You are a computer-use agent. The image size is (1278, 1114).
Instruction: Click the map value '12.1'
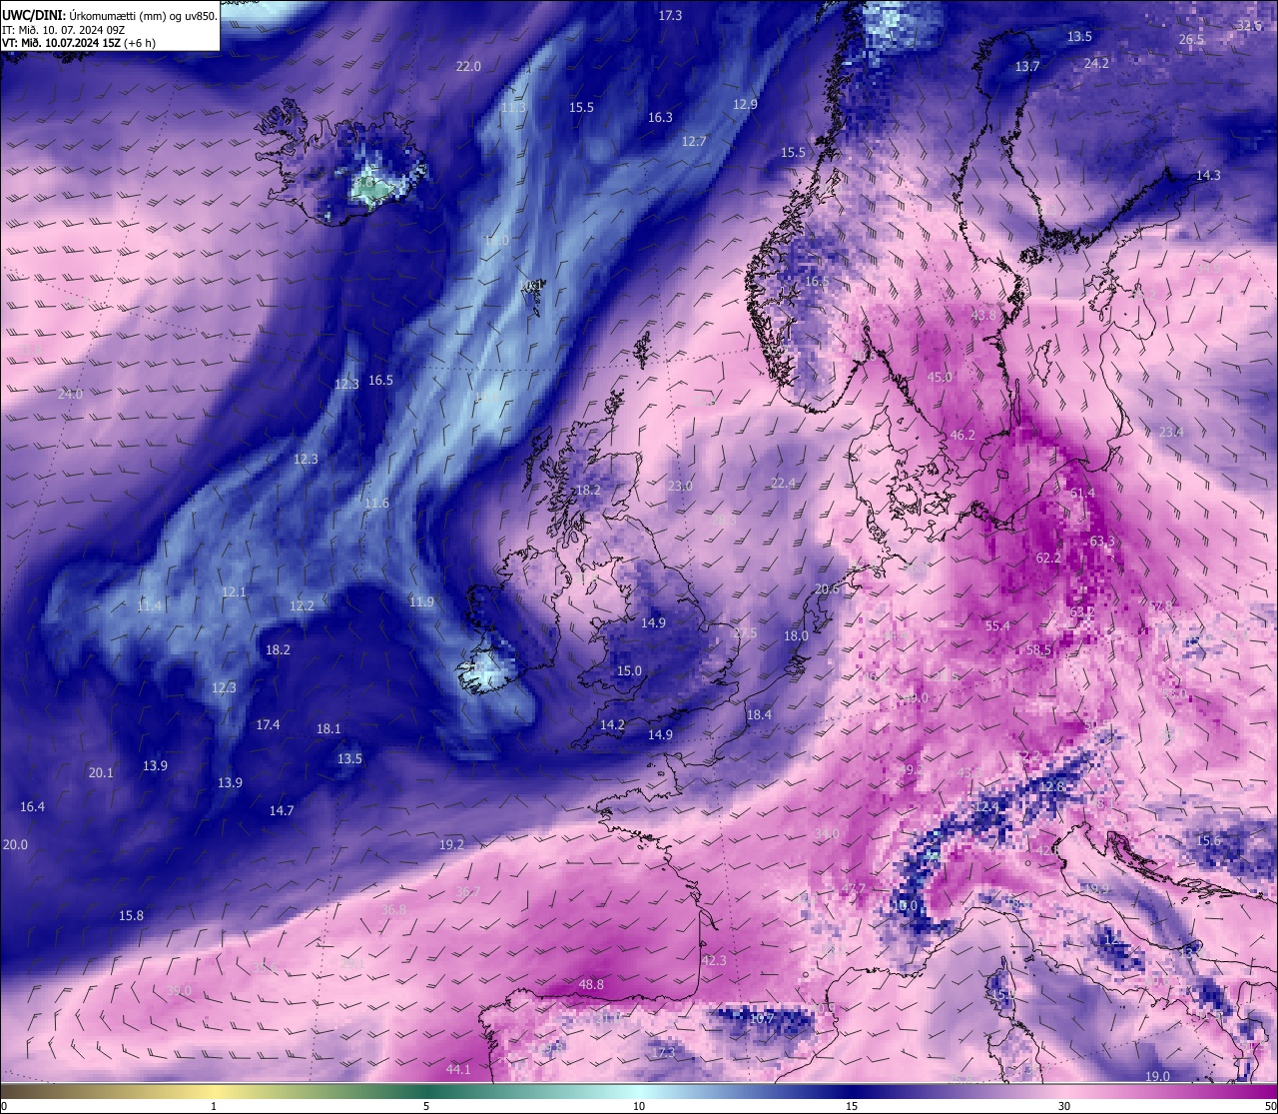coord(234,592)
